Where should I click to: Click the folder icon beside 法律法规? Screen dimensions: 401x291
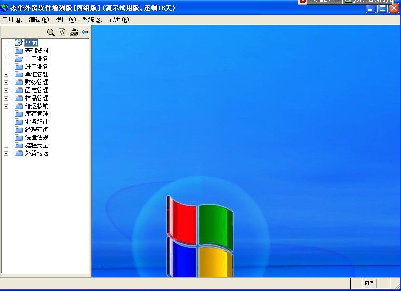[19, 138]
